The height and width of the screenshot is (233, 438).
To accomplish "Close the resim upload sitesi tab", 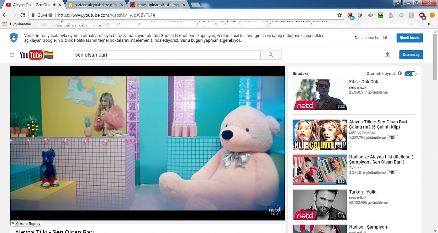I will click(184, 5).
